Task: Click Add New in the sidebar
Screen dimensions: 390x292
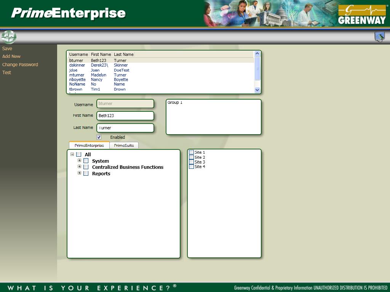Action: click(x=11, y=56)
